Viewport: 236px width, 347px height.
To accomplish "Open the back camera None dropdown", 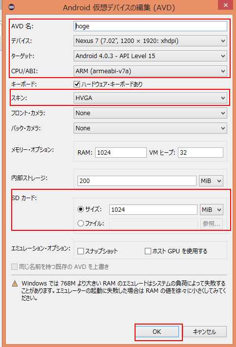I will coord(150,128).
